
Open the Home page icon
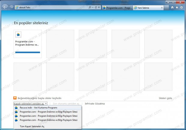click(x=172, y=8)
